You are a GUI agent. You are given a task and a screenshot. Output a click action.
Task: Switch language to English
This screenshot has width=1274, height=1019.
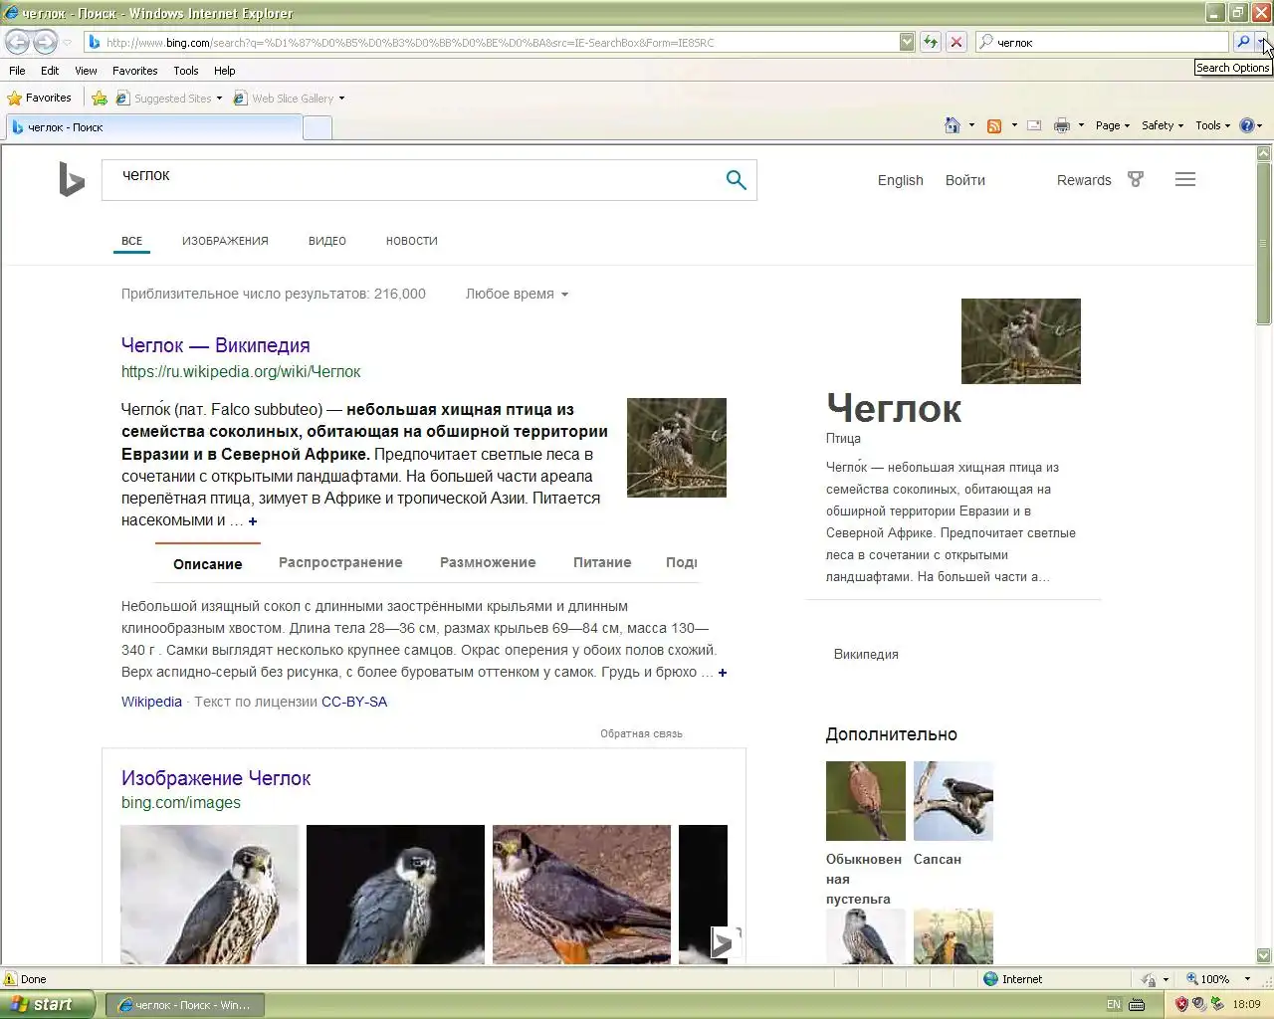click(900, 180)
